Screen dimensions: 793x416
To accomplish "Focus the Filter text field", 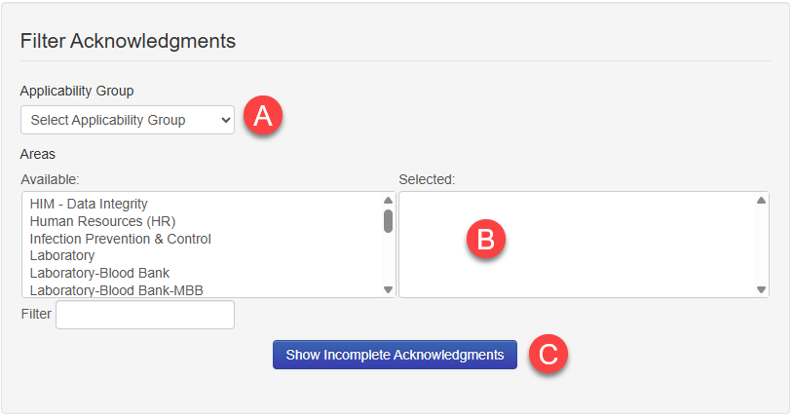I will point(145,315).
